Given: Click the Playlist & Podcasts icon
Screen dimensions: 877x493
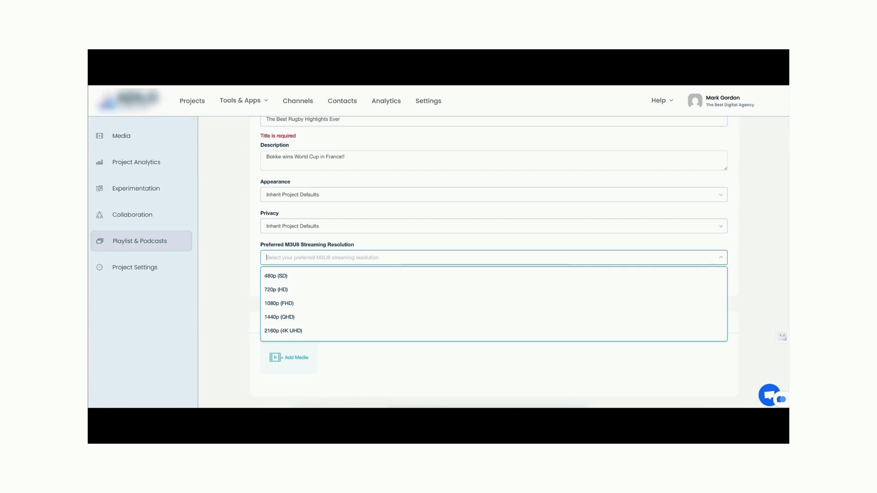Looking at the screenshot, I should point(100,241).
